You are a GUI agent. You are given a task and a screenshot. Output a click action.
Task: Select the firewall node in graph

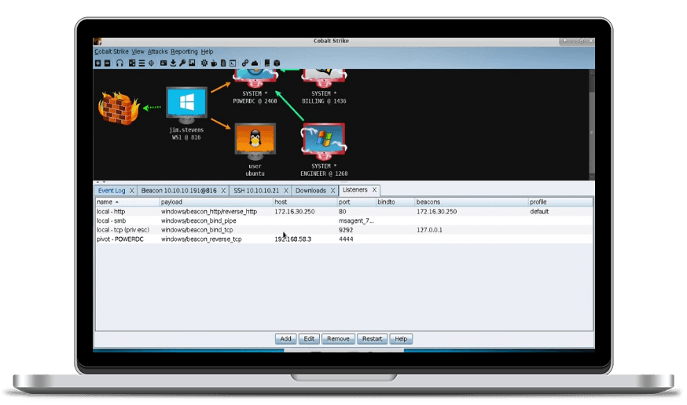[118, 108]
